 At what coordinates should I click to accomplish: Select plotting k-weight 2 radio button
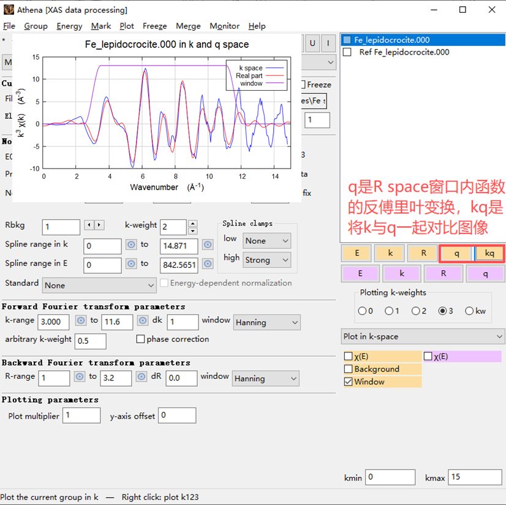(x=415, y=311)
